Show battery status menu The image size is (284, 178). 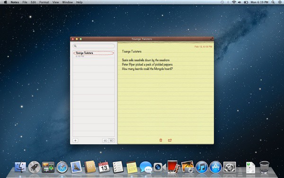246,2
